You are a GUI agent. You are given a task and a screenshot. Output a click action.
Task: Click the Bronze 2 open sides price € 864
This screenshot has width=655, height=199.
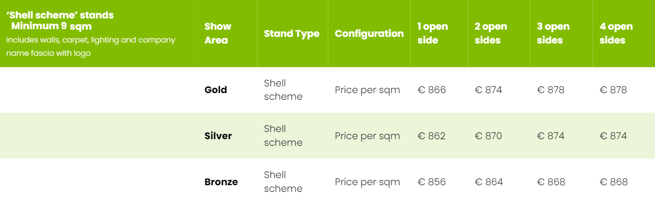(x=489, y=182)
